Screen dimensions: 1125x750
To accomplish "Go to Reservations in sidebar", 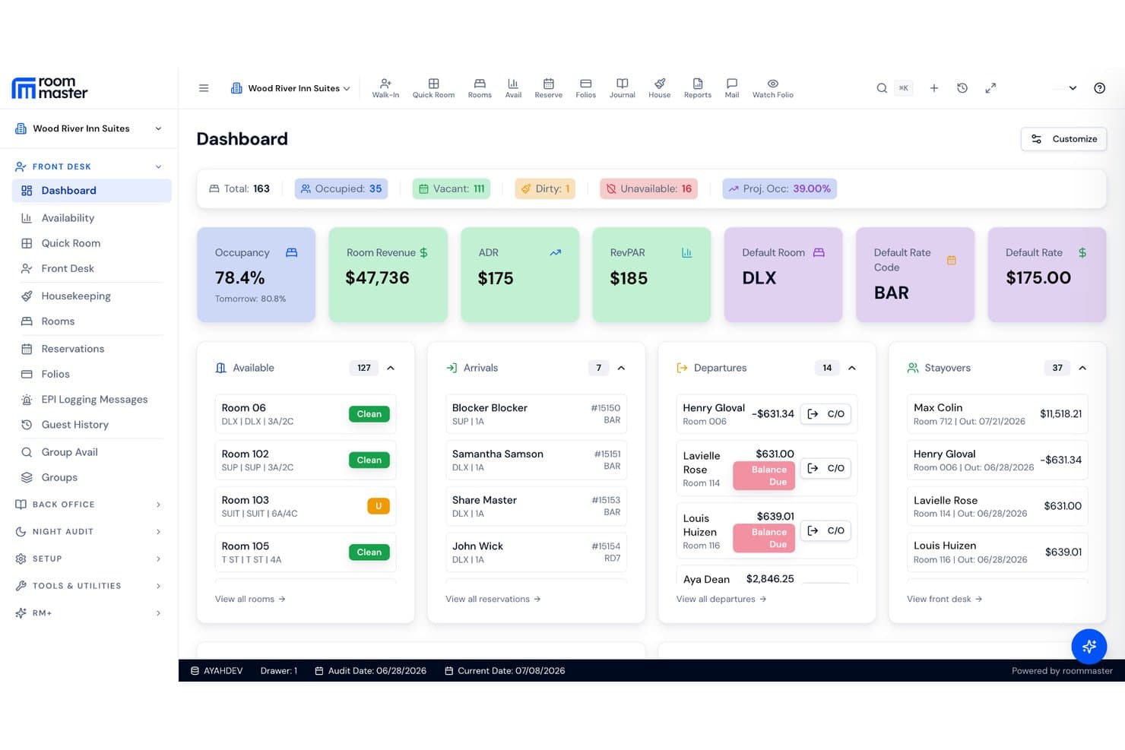I will [91, 349].
